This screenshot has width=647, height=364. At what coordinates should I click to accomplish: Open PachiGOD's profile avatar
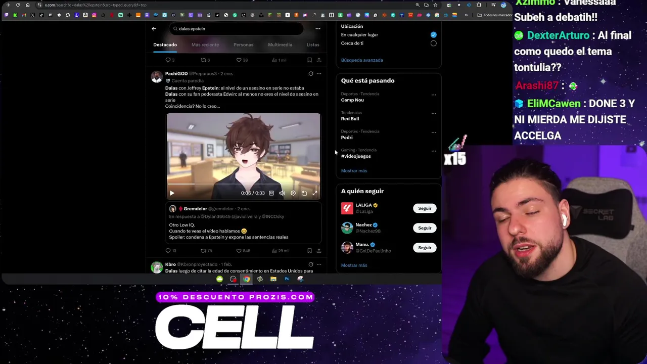tap(157, 77)
